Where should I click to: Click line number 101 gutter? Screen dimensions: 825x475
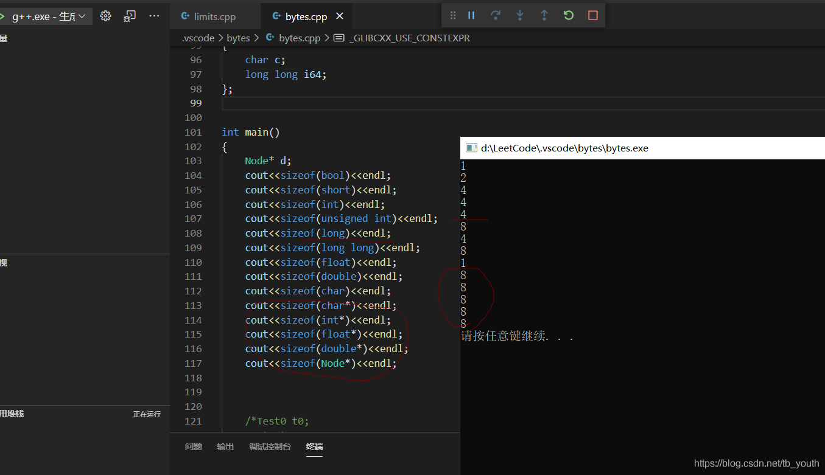pyautogui.click(x=193, y=132)
